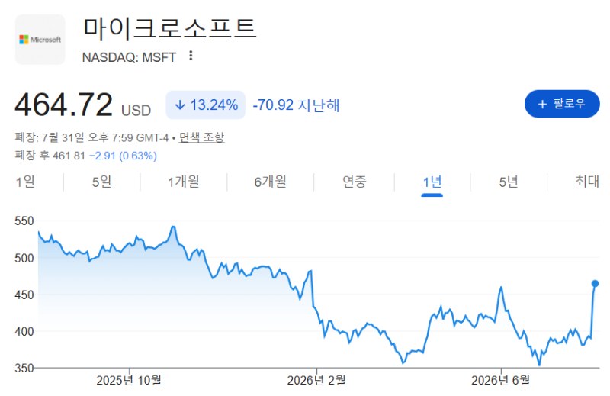610x396 pixels.
Task: Open the 면책 조항 disclaimer link
Action: pos(201,137)
